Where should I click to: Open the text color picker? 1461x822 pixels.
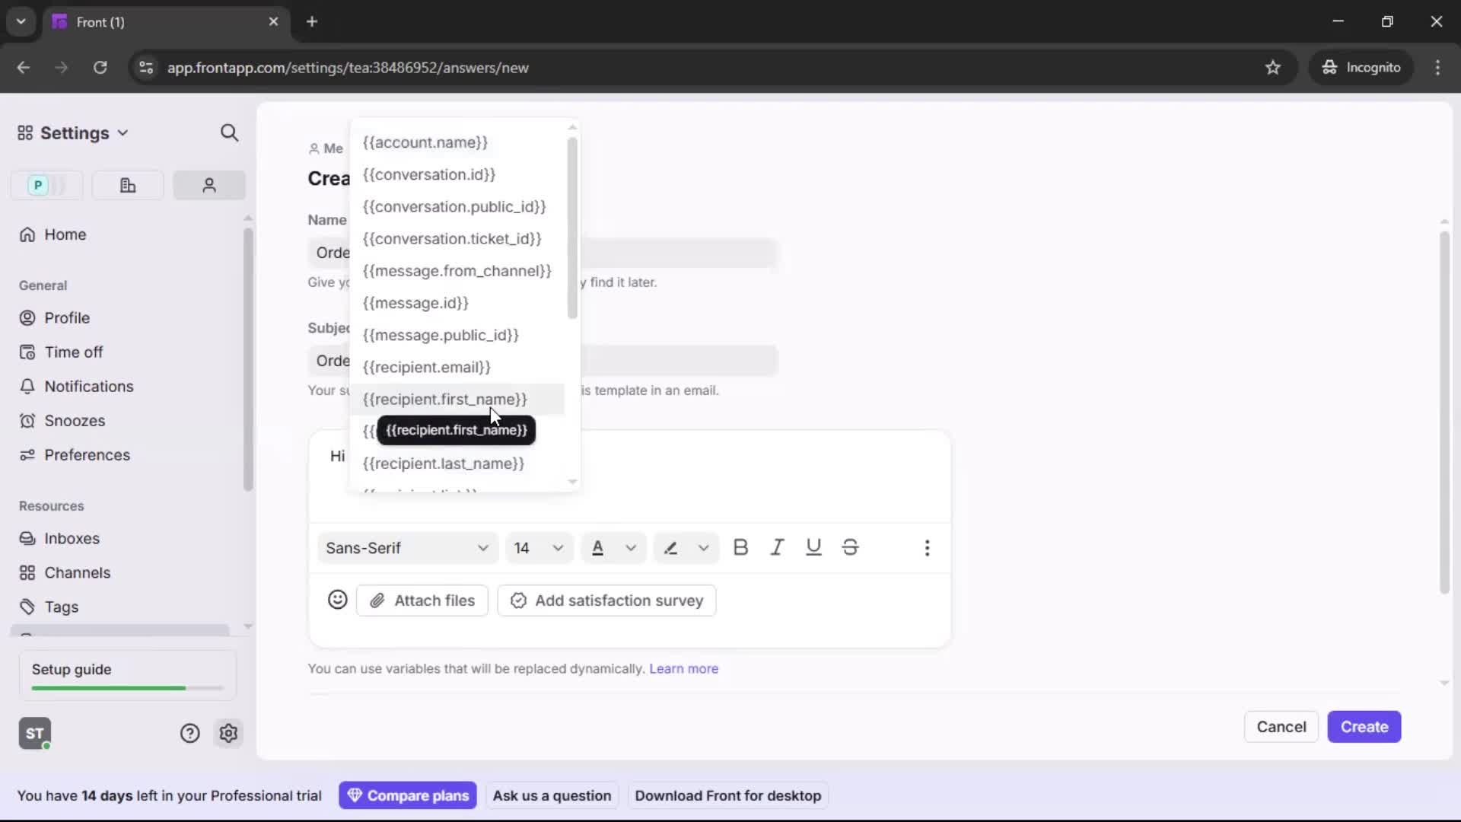613,547
